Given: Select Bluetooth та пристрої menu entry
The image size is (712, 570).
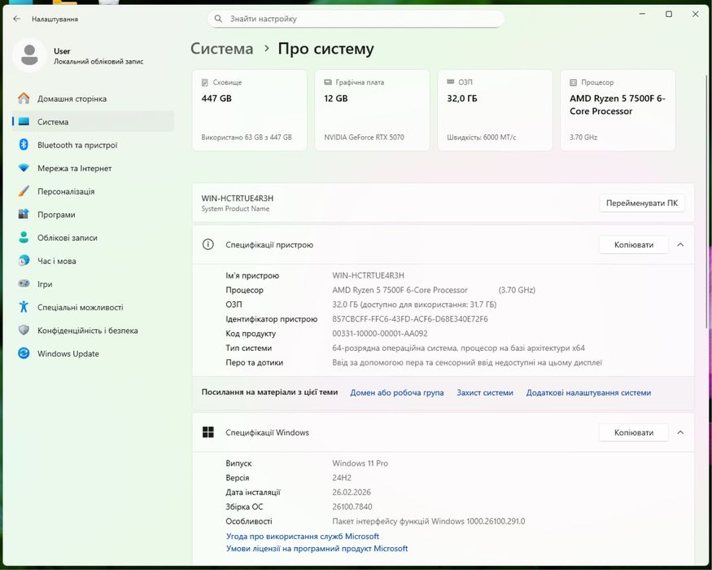Looking at the screenshot, I should tap(93, 145).
